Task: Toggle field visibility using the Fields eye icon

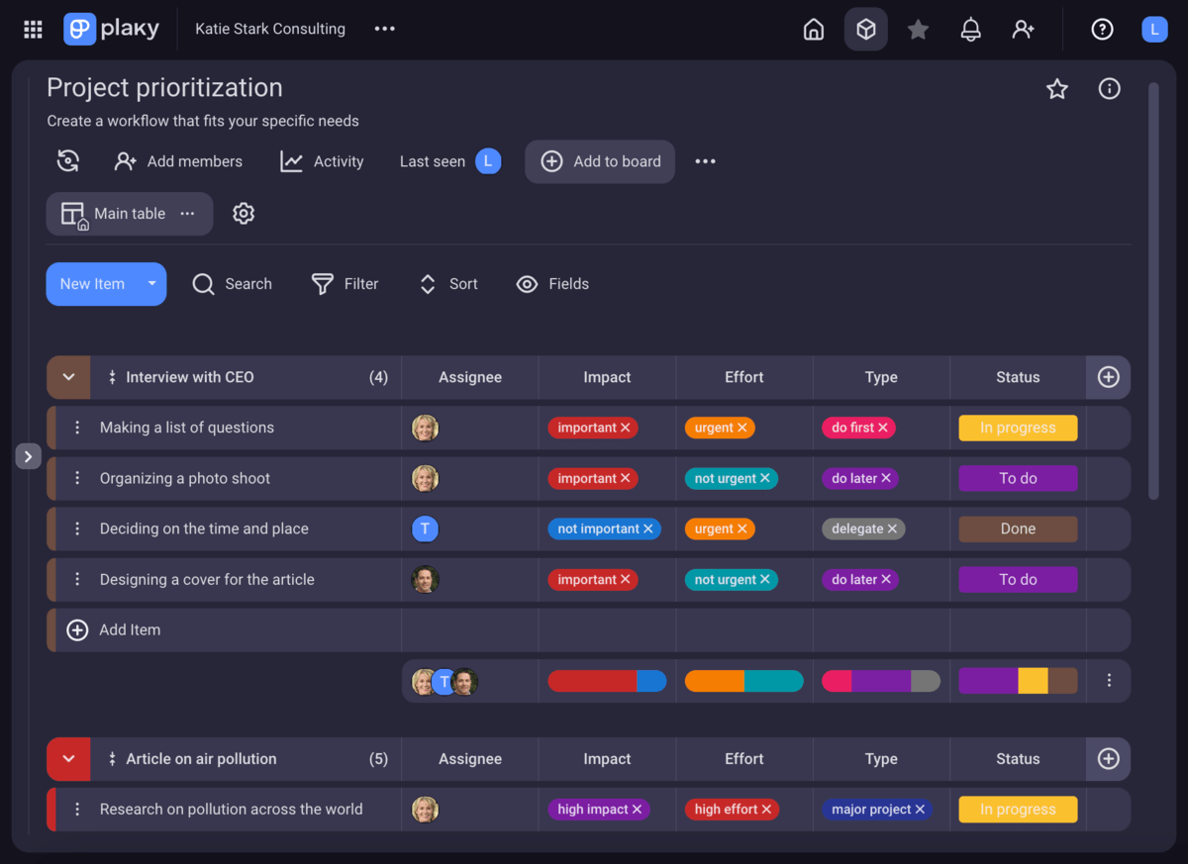Action: point(528,284)
